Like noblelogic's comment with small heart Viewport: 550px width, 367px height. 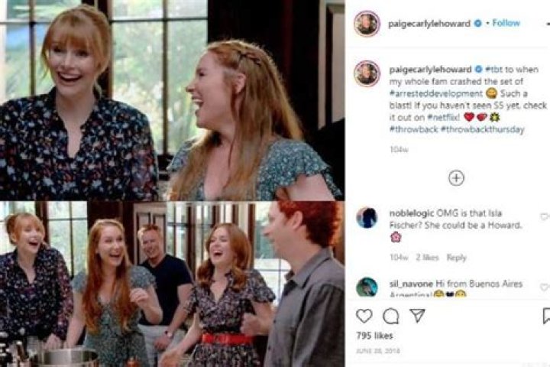(x=545, y=217)
